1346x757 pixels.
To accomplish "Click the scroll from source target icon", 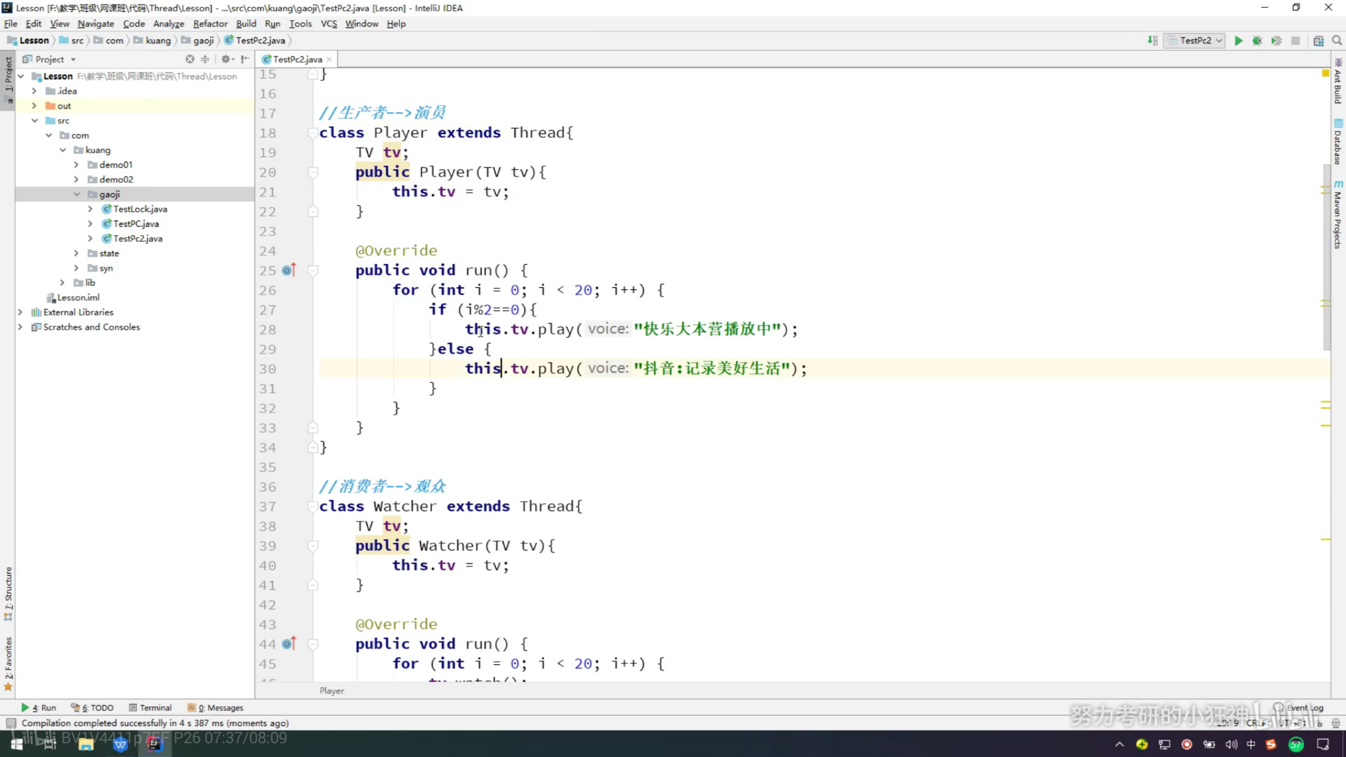I will [x=190, y=59].
